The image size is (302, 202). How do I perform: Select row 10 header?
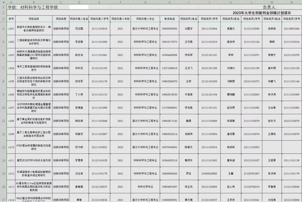click(x=3, y=108)
